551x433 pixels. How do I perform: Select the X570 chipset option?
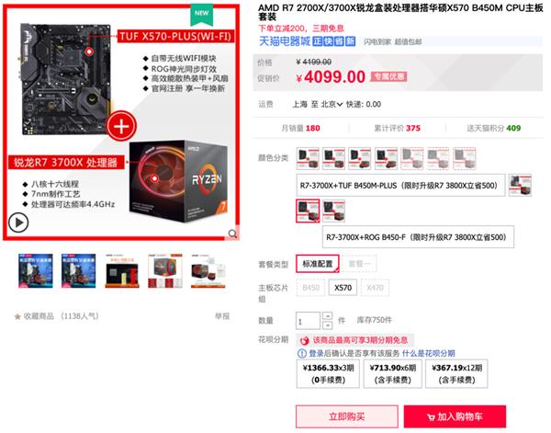pos(343,288)
